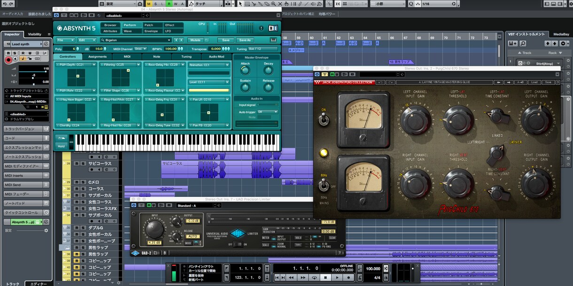
Task: Click transport Rewind button
Action: coord(291,278)
